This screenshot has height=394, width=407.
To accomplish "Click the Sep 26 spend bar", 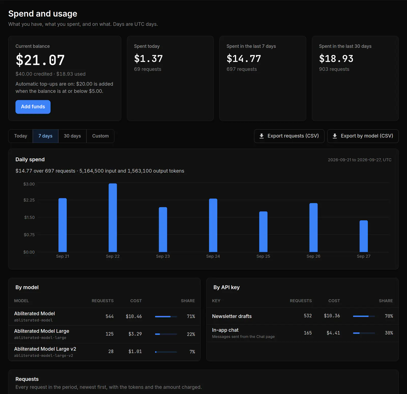I will [x=313, y=228].
